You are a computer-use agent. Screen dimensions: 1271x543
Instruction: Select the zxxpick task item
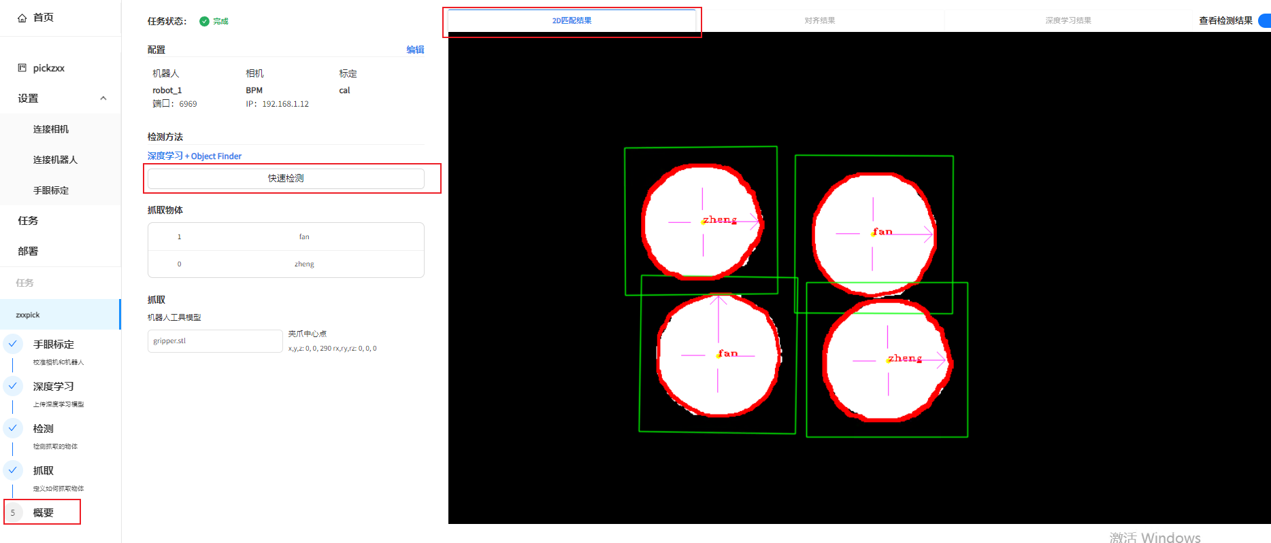pos(61,315)
